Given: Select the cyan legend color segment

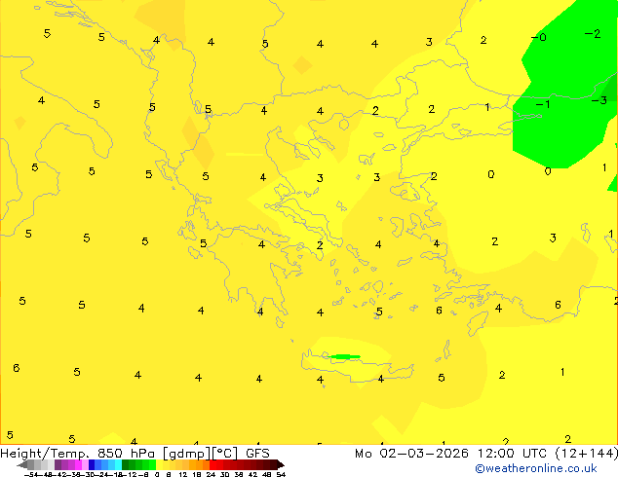Looking at the screenshot, I should pyautogui.click(x=118, y=464).
